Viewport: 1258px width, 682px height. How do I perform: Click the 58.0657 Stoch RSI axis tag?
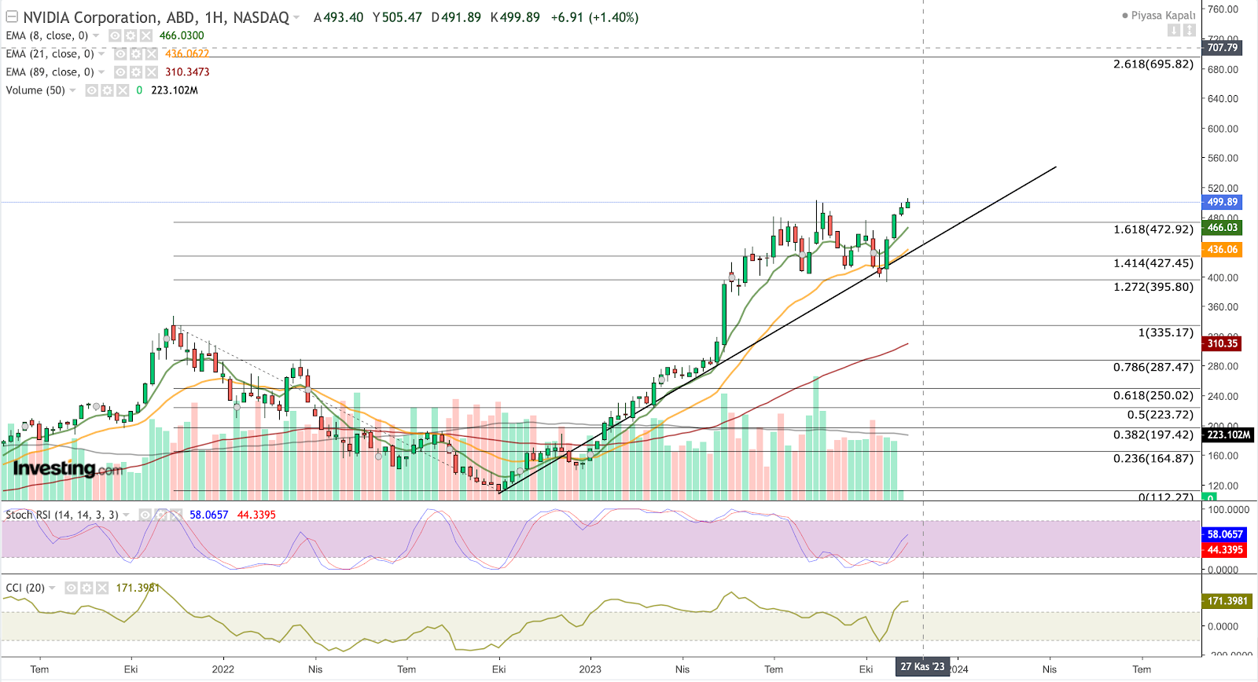(x=1225, y=534)
